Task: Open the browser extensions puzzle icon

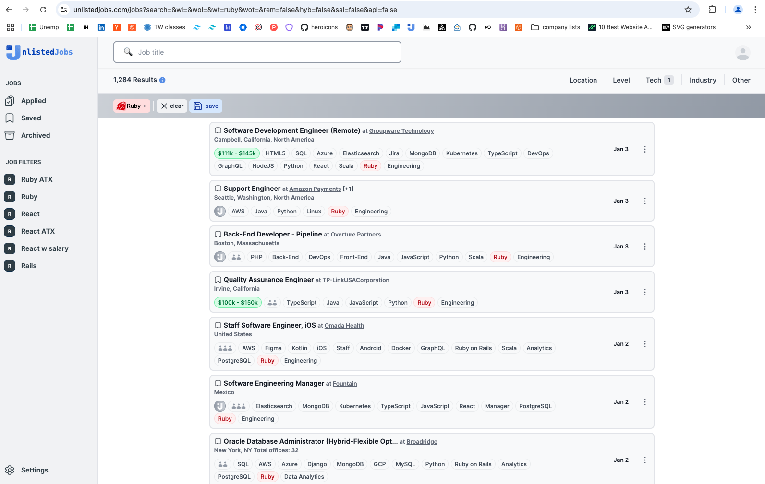Action: 713,10
